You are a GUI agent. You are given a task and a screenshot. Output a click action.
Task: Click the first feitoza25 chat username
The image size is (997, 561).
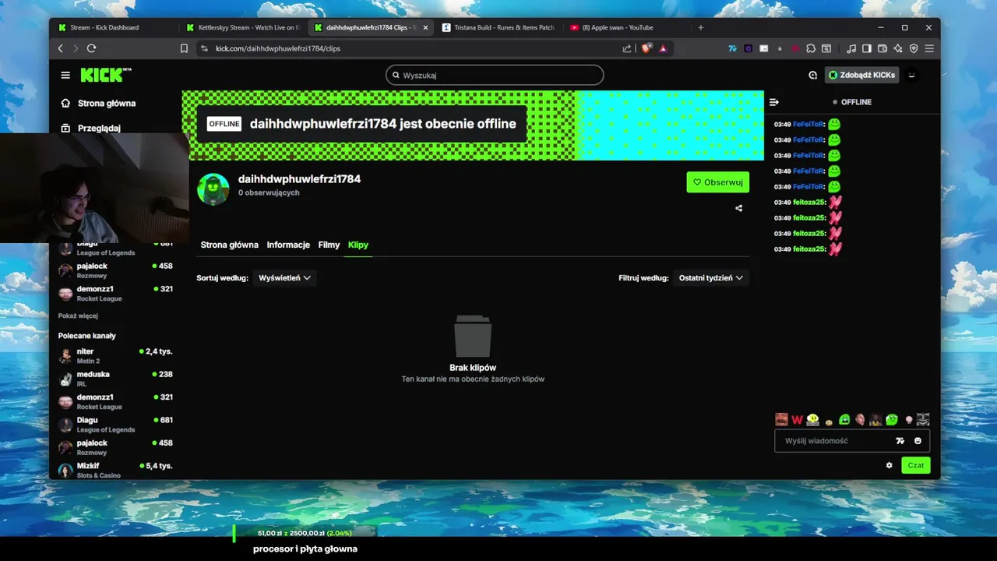tap(809, 202)
